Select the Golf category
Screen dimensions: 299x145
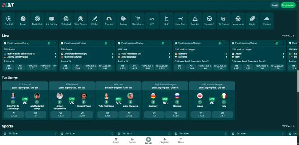click(166, 21)
